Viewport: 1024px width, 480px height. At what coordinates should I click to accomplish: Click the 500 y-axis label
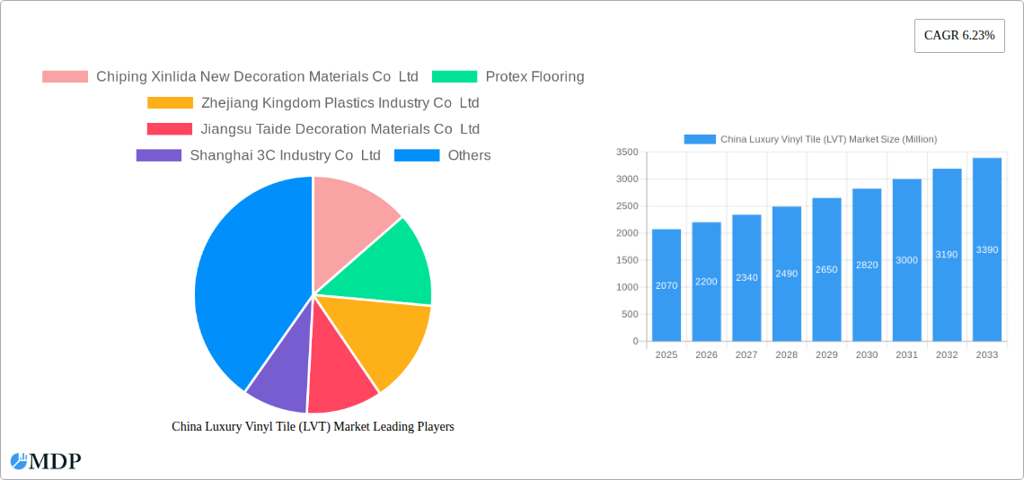(630, 314)
